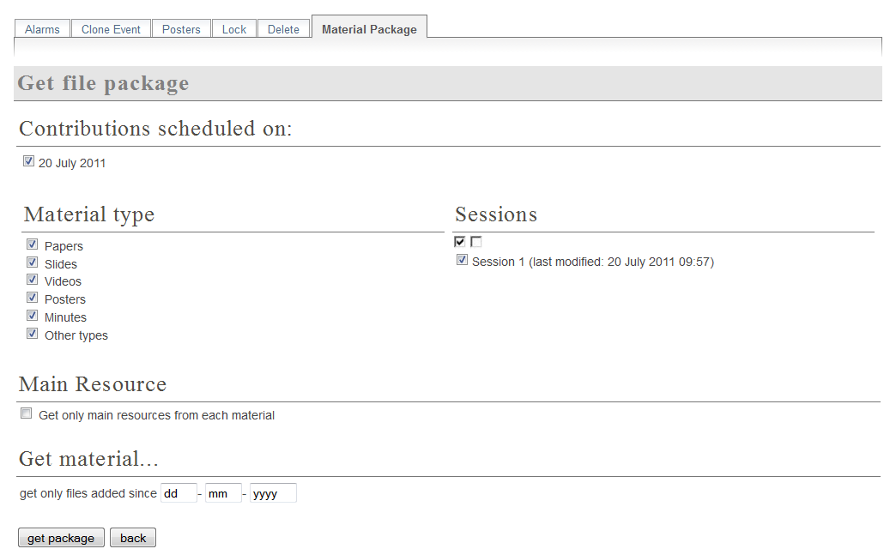
Task: Uncheck the Session 1 checkbox
Action: click(x=462, y=260)
